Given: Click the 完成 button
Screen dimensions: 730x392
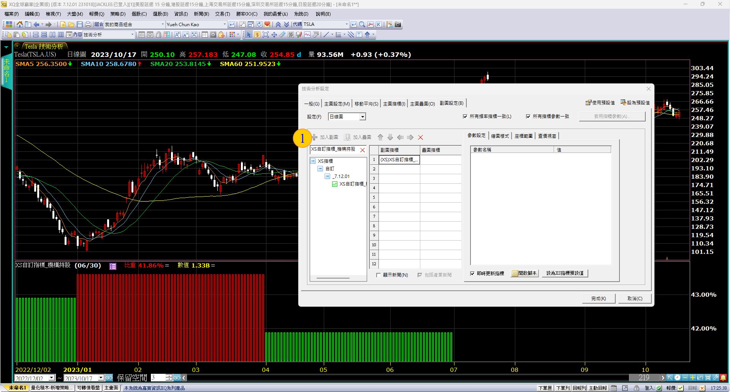Looking at the screenshot, I should click(x=598, y=299).
